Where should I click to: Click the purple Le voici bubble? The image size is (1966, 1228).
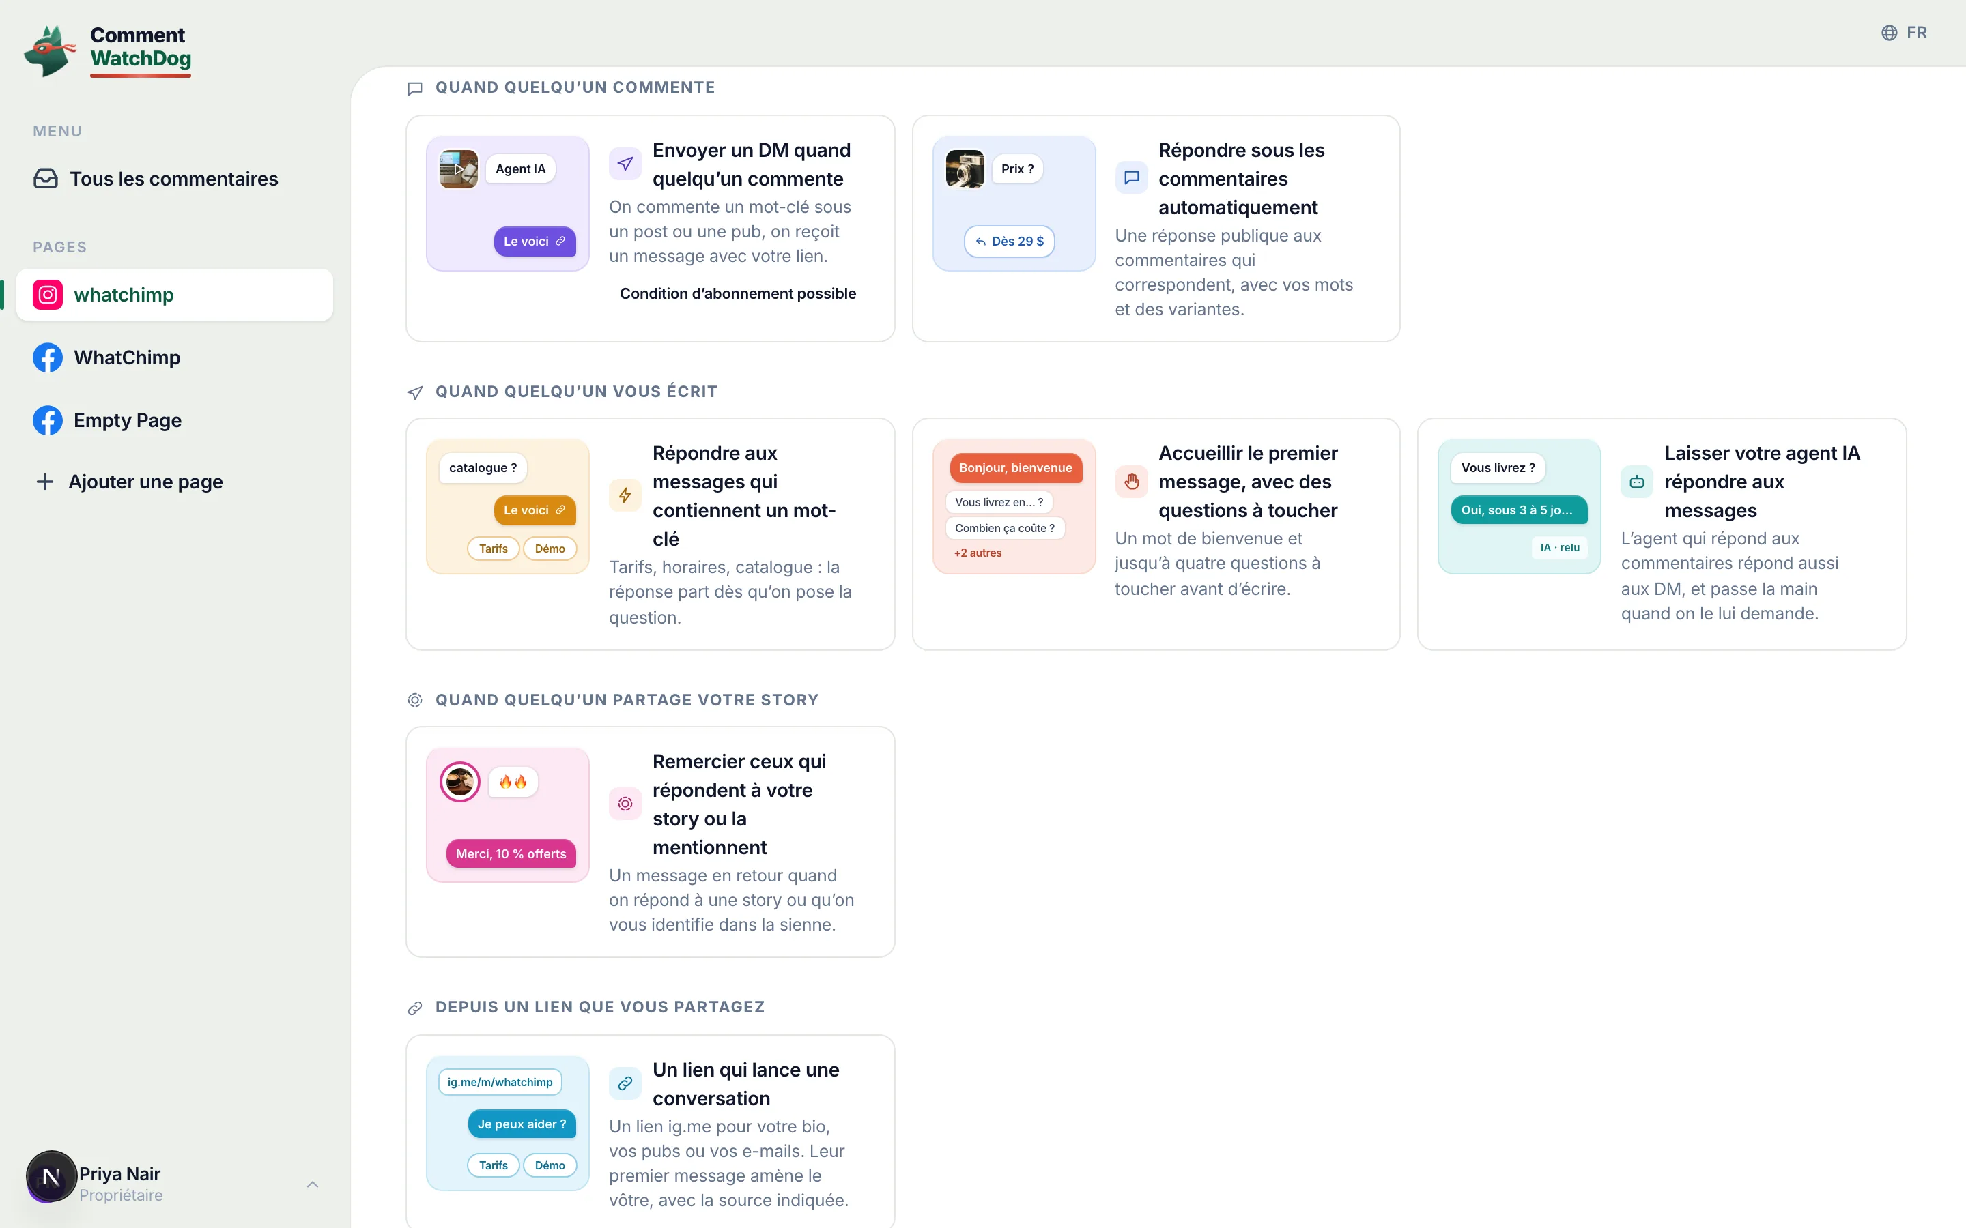pos(535,242)
